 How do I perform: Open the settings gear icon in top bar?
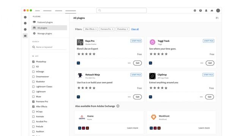pos(195,11)
